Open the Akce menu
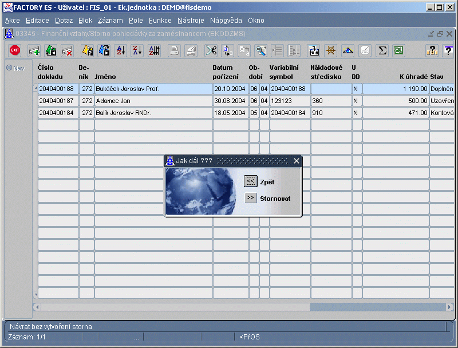Screen dimensions: 458x348 pyautogui.click(x=12, y=21)
